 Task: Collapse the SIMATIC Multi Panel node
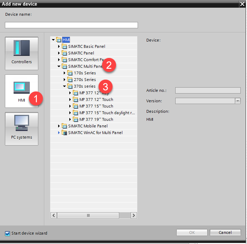(x=59, y=66)
